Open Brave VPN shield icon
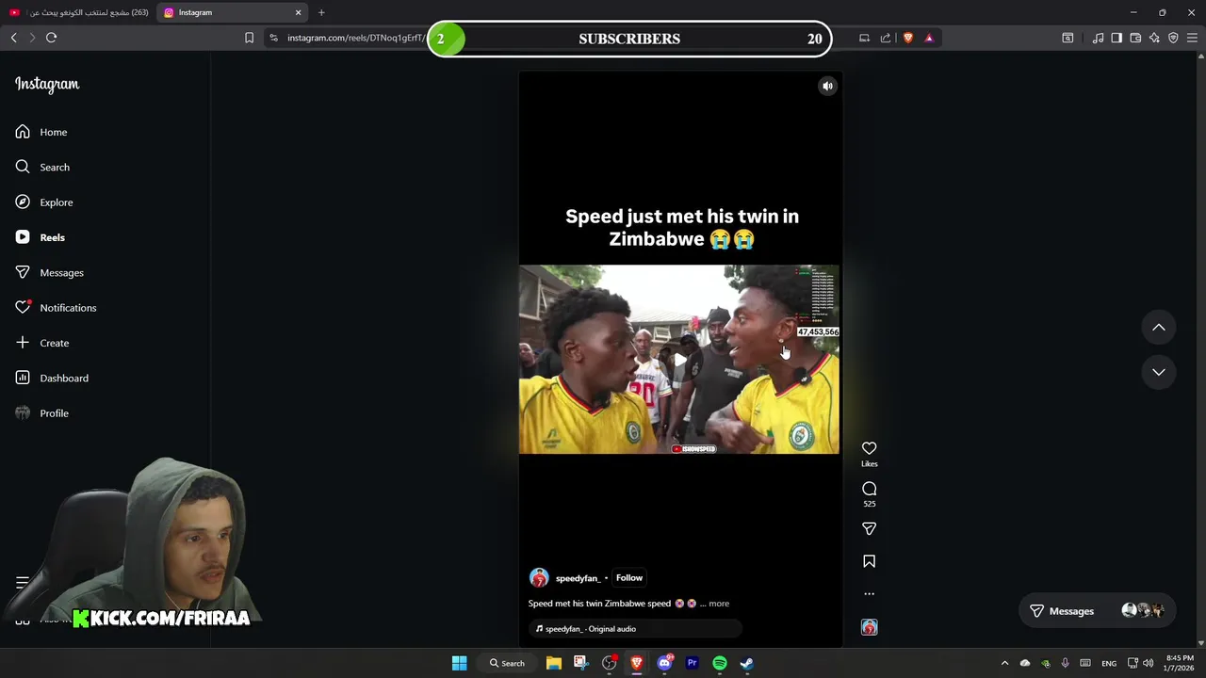1206x678 pixels. click(1173, 38)
